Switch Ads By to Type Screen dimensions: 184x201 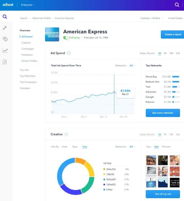(75, 147)
